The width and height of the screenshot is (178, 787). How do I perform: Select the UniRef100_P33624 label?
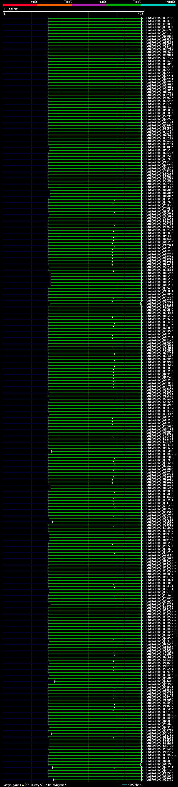pyautogui.click(x=160, y=227)
